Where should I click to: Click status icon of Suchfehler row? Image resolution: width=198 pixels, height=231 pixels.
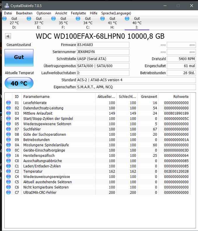[8, 129]
